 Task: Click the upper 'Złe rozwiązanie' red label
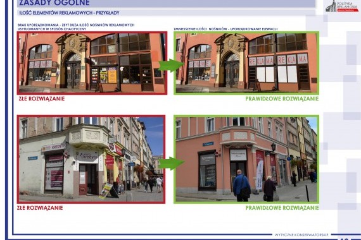click(42, 99)
